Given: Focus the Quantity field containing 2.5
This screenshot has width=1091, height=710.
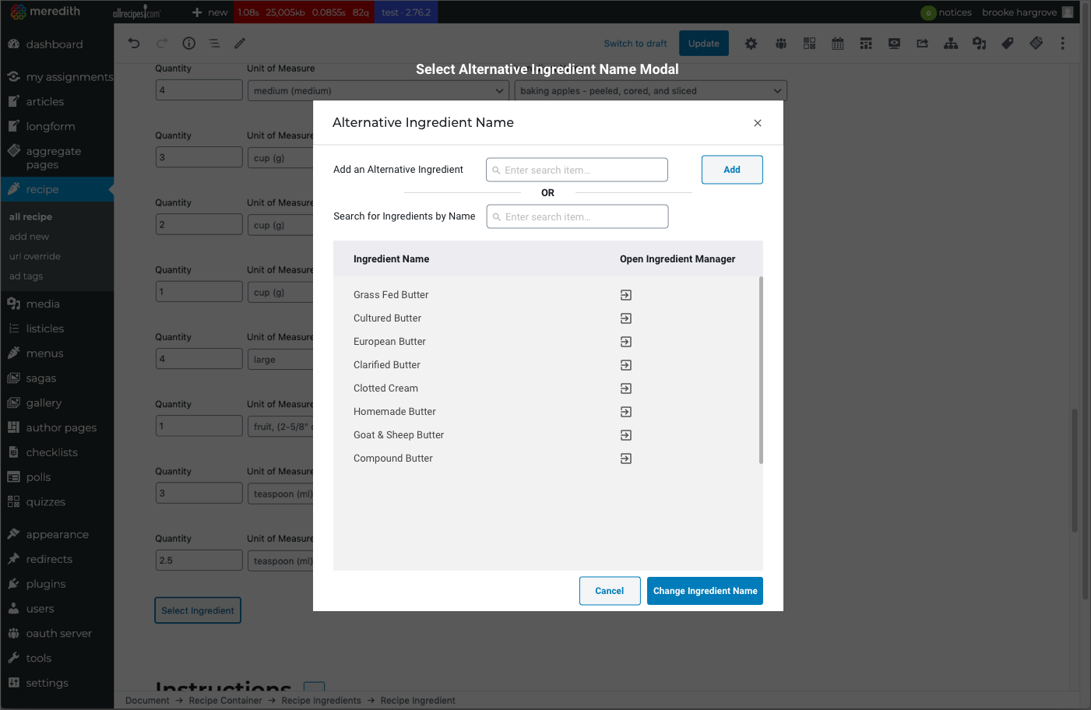Looking at the screenshot, I should click(x=199, y=561).
